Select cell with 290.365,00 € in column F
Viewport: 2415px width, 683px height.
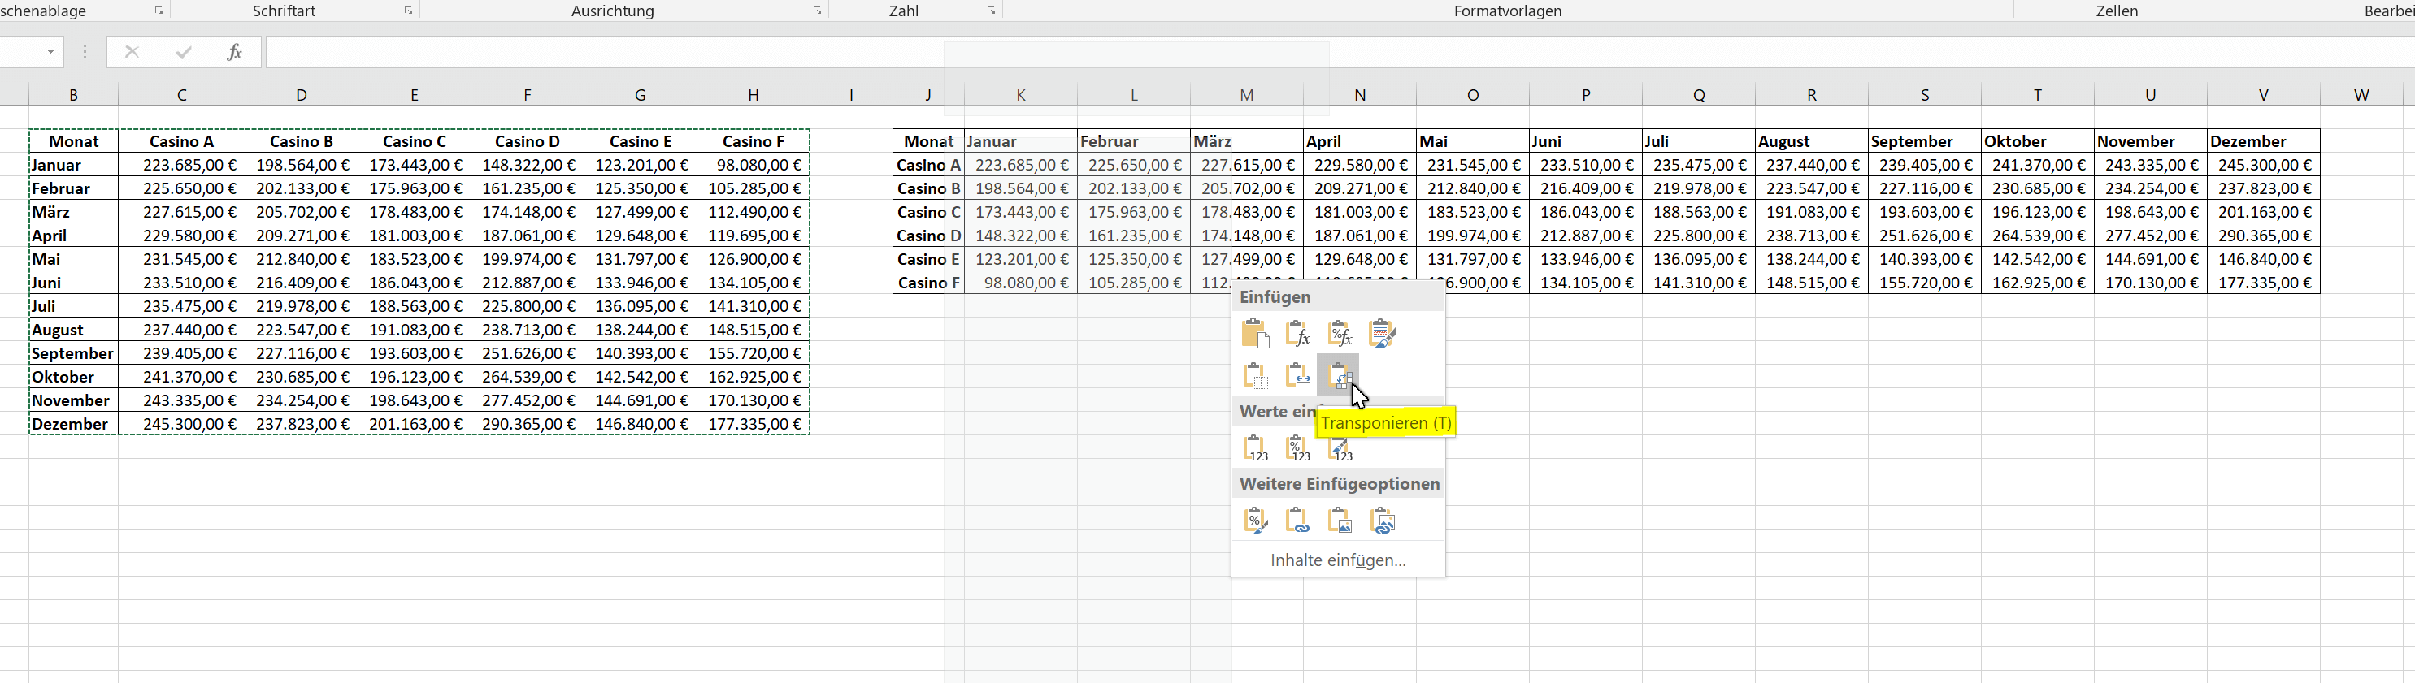[x=528, y=423]
